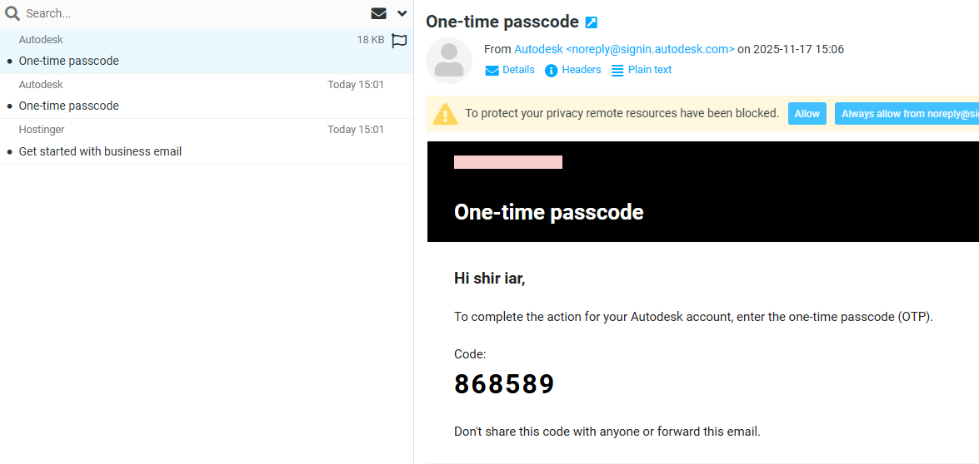979x464 pixels.
Task: Click the 868589 passcode text
Action: click(504, 384)
